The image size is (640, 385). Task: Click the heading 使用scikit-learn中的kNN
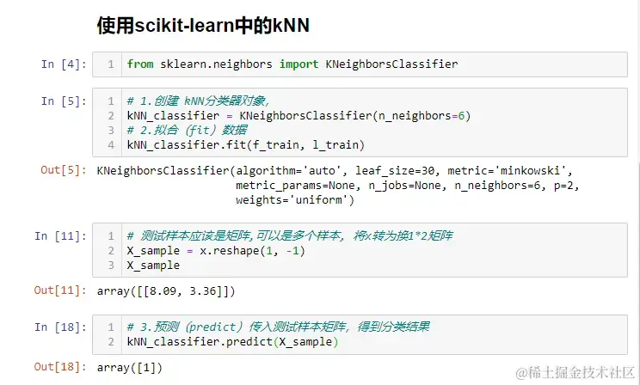(x=203, y=25)
